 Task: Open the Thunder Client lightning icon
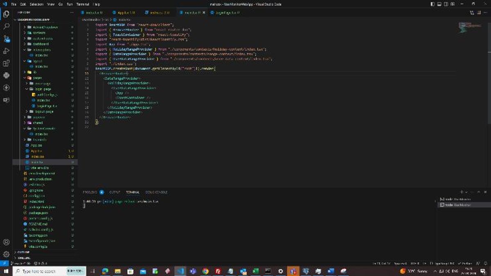point(6,88)
